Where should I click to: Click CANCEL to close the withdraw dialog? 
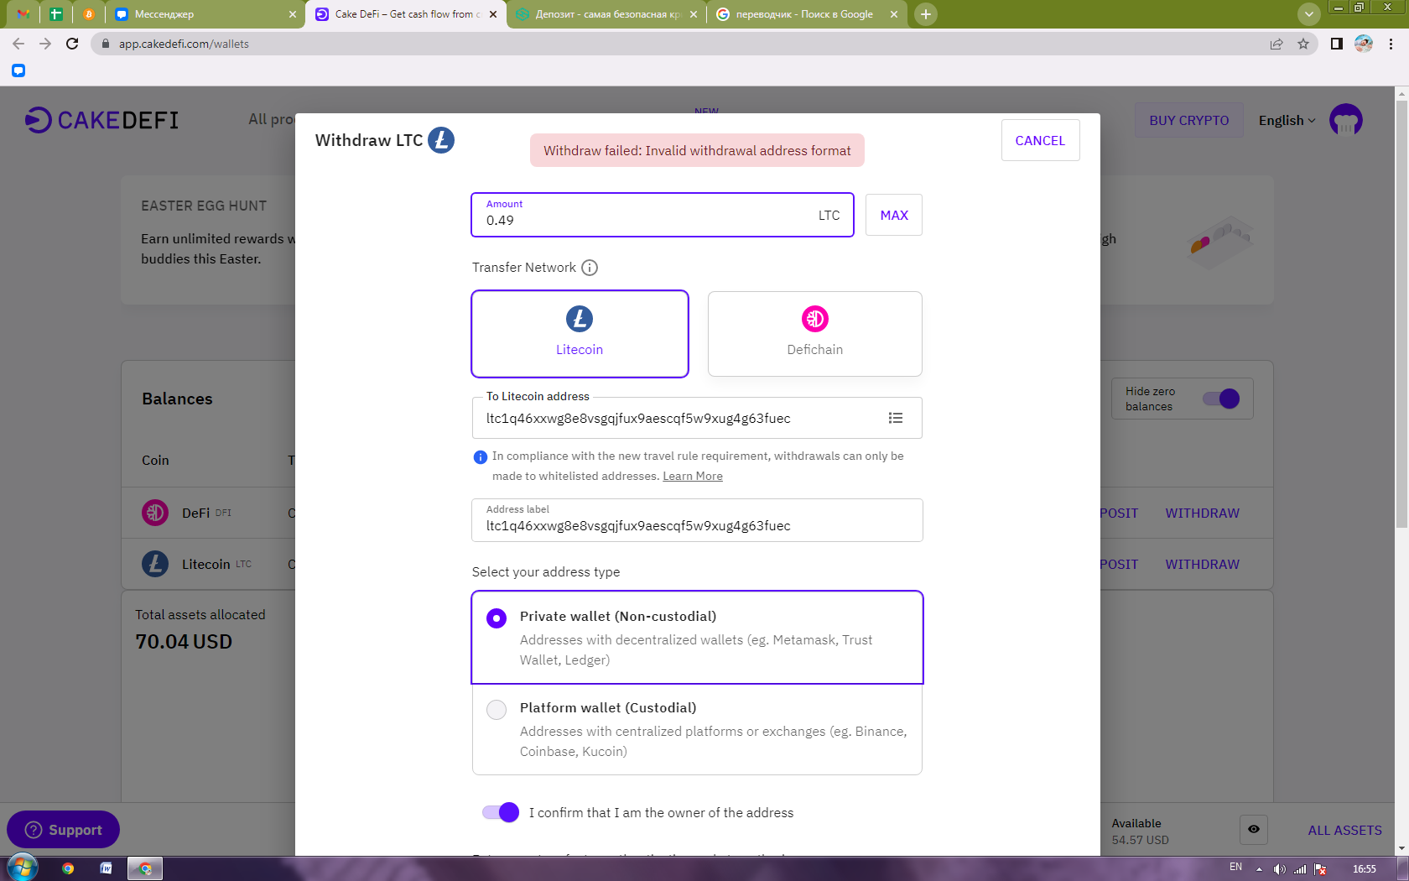(x=1040, y=140)
